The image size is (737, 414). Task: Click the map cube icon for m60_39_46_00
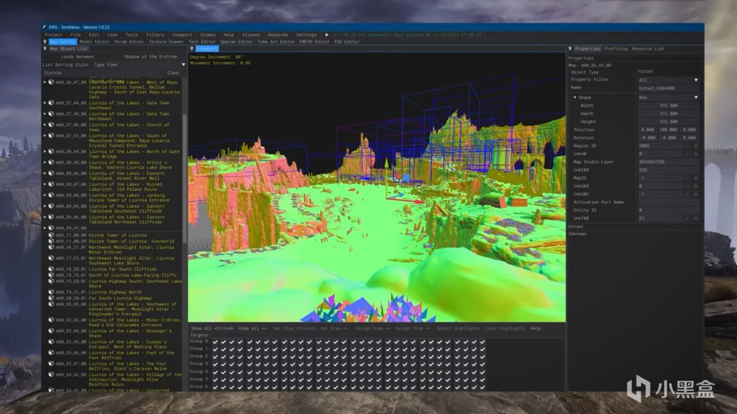click(x=51, y=217)
